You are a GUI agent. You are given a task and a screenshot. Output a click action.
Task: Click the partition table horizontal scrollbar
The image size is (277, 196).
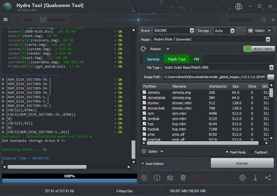pyautogui.click(x=203, y=143)
